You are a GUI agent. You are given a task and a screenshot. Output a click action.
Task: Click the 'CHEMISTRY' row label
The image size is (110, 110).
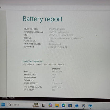pos(28,80)
